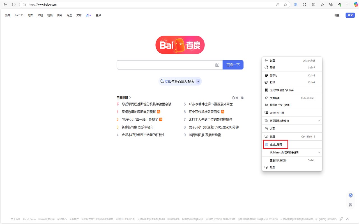Viewport: 359px width, 224px height.
Task: Choose 返回 in the context menu
Action: (292, 60)
